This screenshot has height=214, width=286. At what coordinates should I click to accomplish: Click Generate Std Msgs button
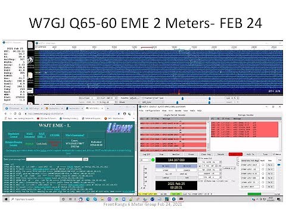pyautogui.click(x=250, y=160)
